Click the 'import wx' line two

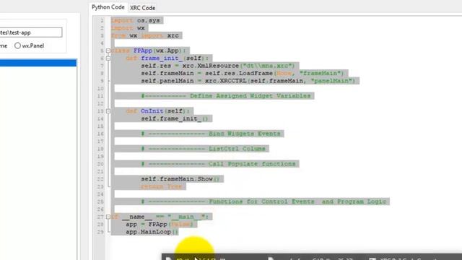pyautogui.click(x=128, y=28)
